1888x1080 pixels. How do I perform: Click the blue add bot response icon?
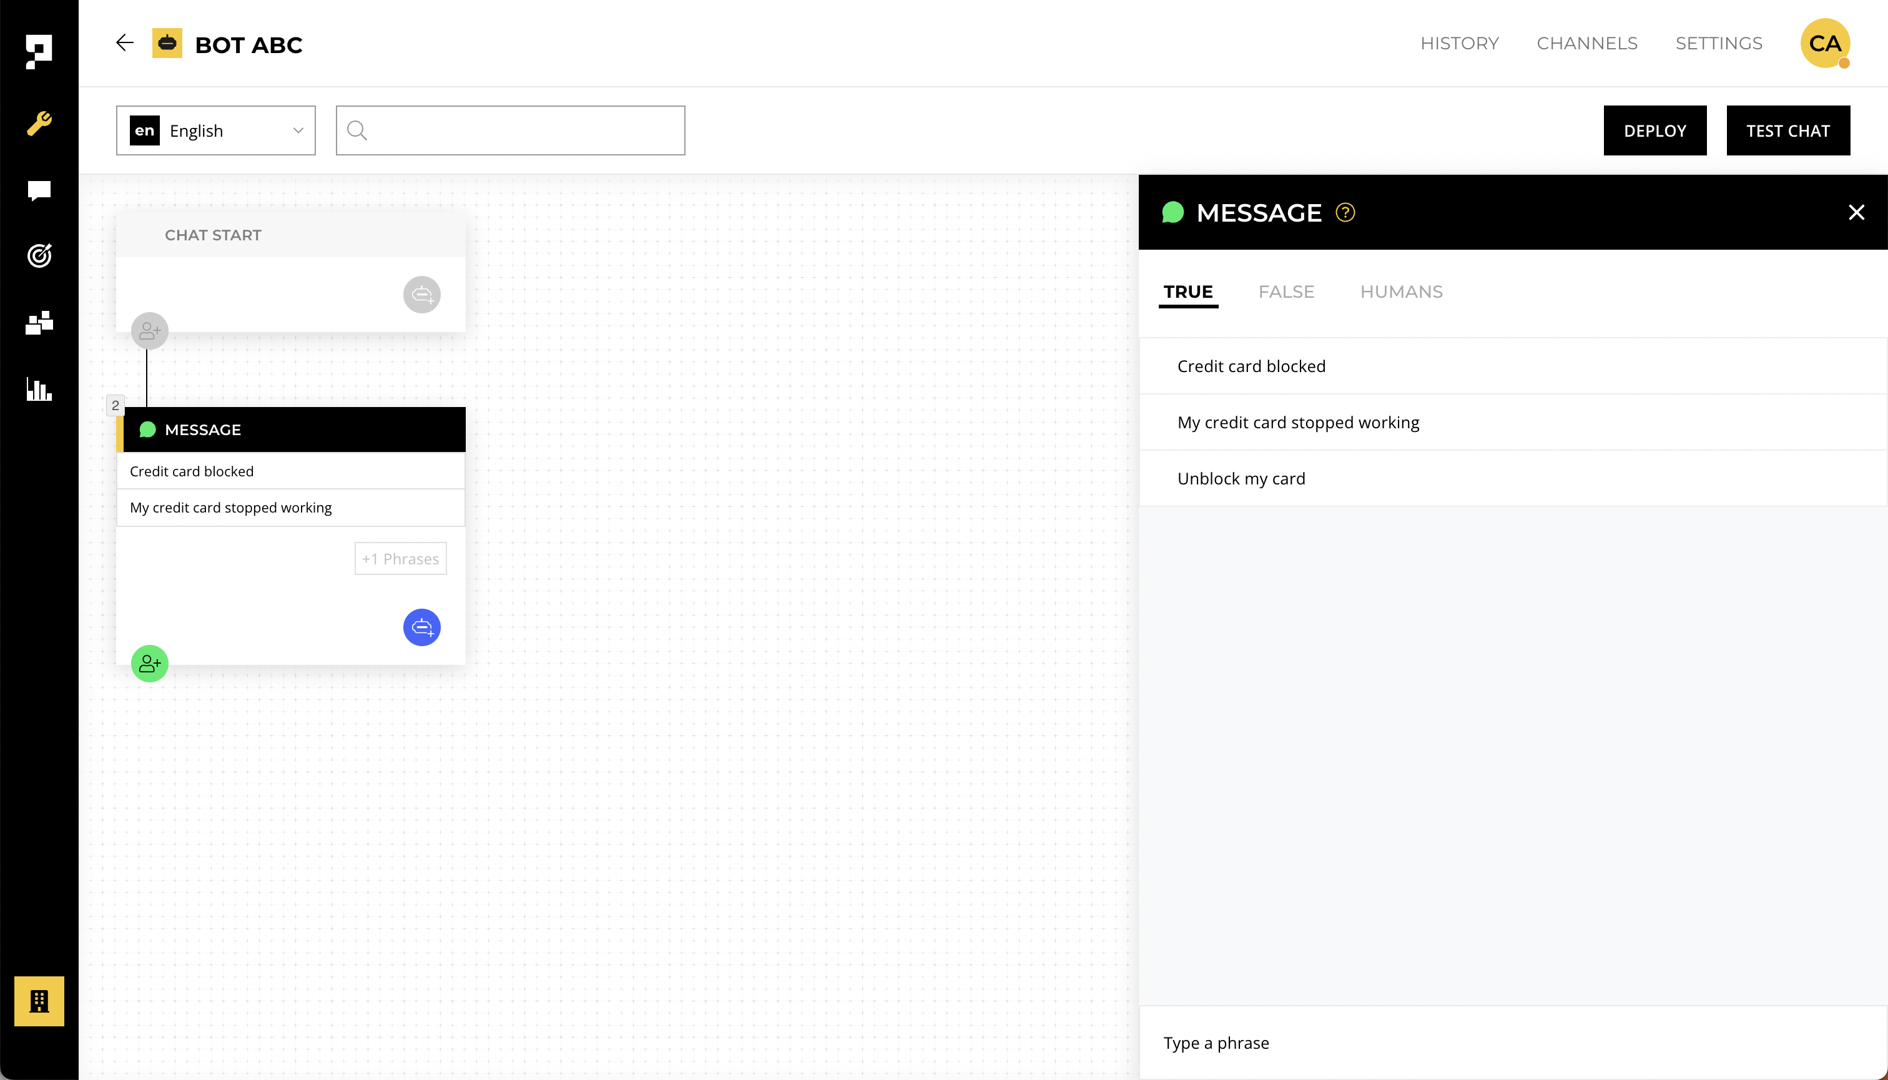421,627
